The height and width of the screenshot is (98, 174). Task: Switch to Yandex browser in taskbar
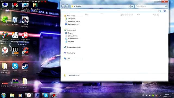(29, 95)
